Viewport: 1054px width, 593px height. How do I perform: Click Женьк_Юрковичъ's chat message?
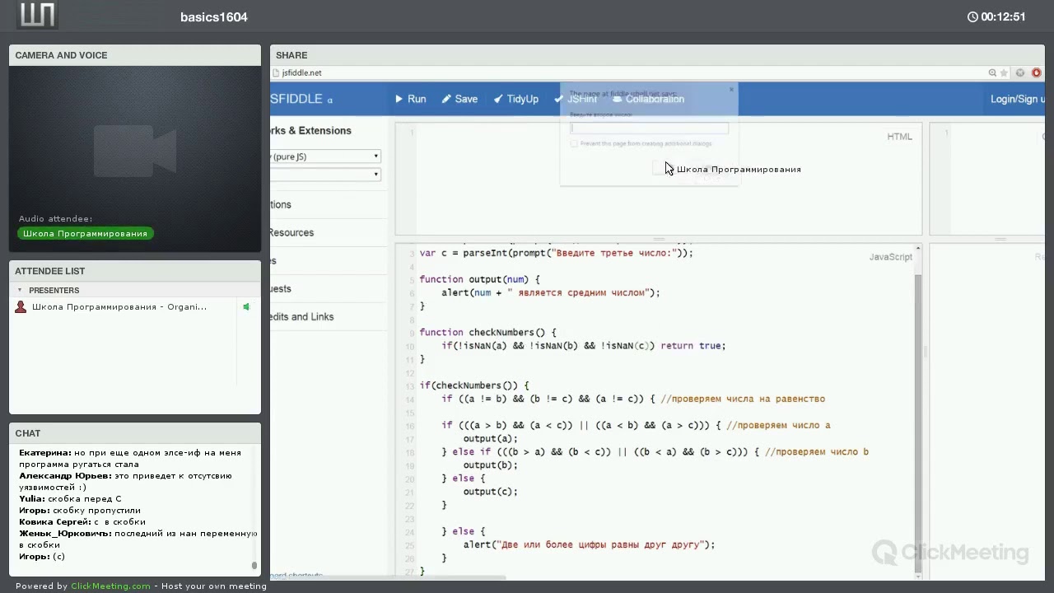point(138,539)
